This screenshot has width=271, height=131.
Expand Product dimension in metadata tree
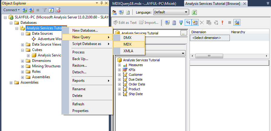point(119,89)
